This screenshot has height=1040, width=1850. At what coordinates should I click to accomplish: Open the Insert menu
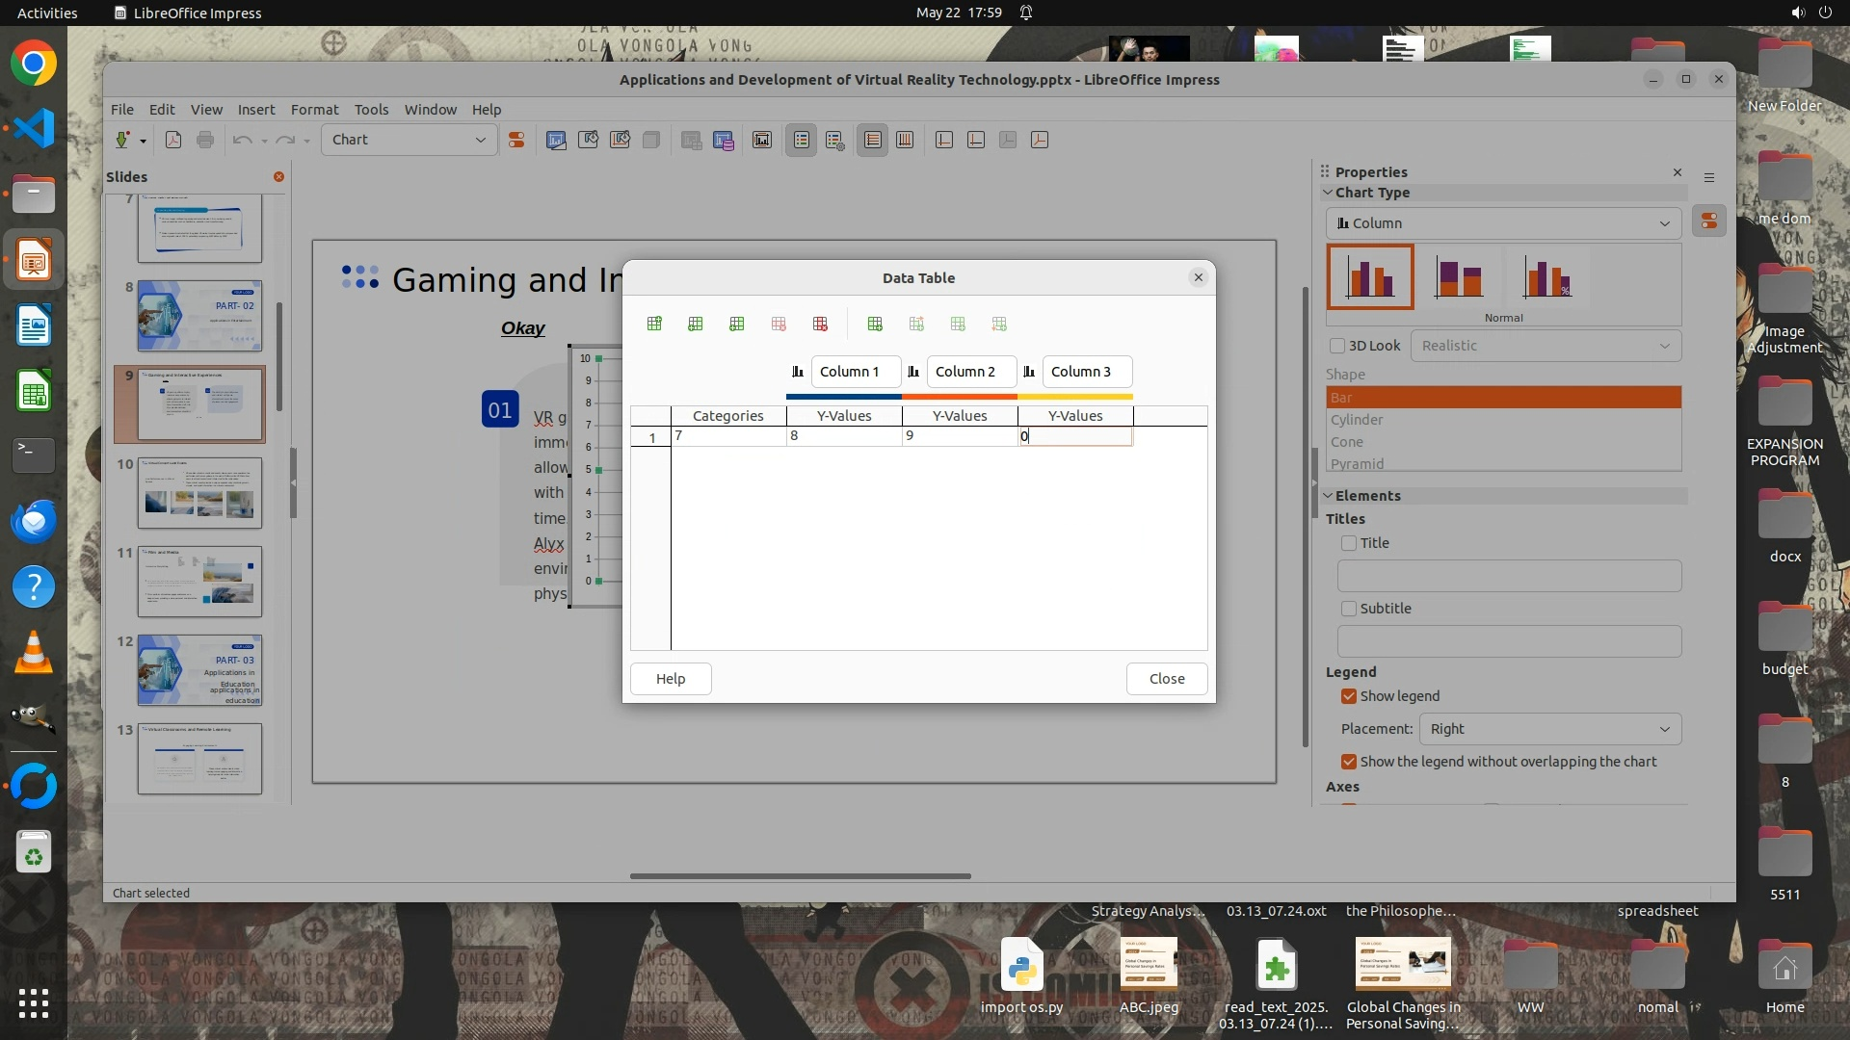pyautogui.click(x=256, y=110)
